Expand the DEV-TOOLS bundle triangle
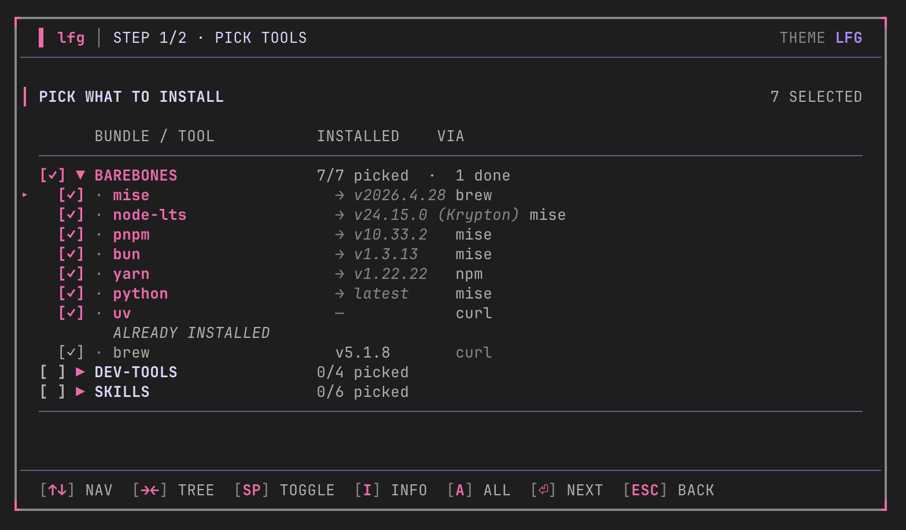 coord(80,371)
